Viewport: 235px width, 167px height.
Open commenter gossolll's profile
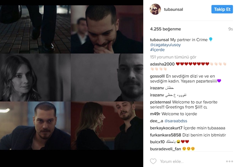[x=157, y=76]
